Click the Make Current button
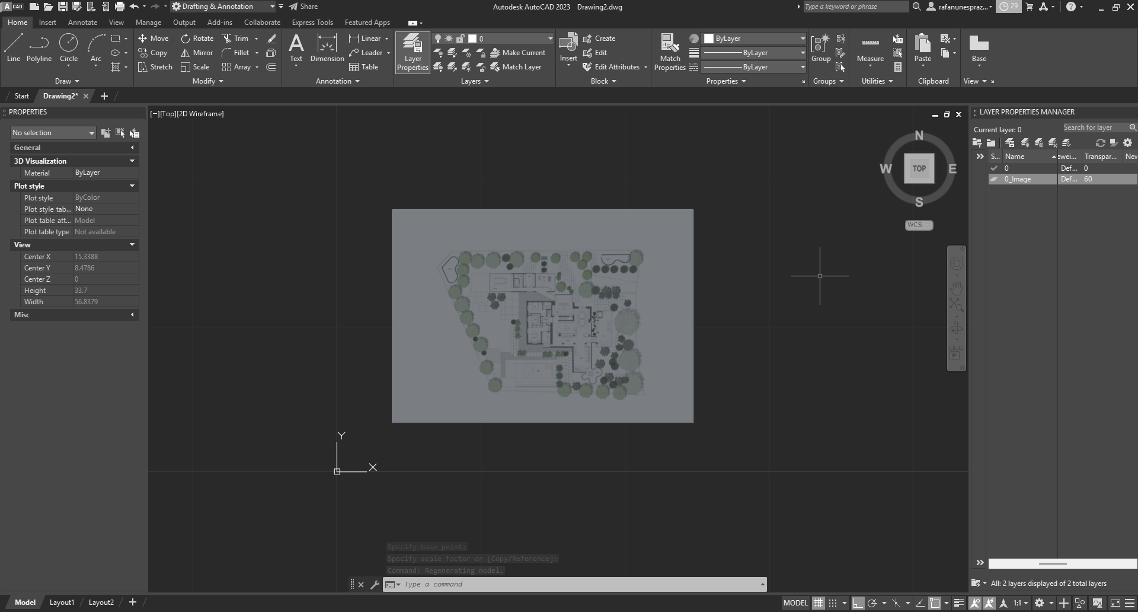The image size is (1138, 612). point(518,52)
